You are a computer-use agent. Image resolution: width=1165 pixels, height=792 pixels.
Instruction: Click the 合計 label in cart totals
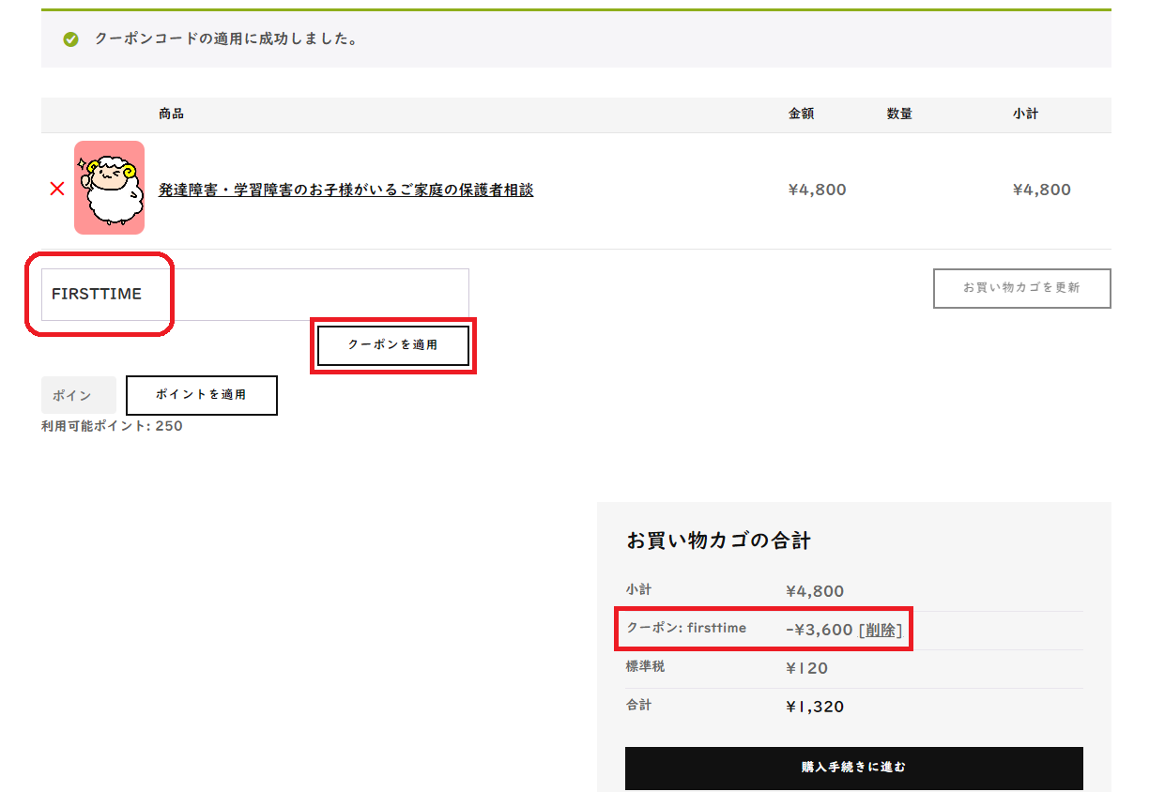click(638, 705)
